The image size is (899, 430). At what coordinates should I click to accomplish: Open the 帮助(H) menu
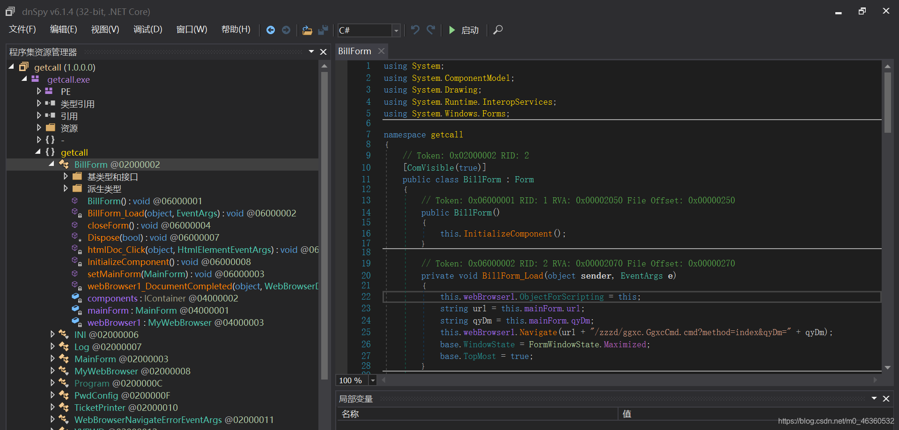(x=236, y=30)
